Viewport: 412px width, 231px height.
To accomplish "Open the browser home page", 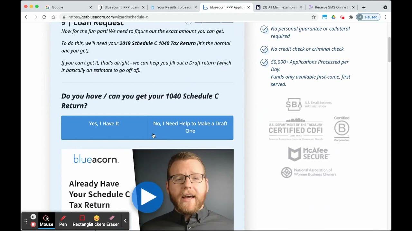I will tap(53, 17).
